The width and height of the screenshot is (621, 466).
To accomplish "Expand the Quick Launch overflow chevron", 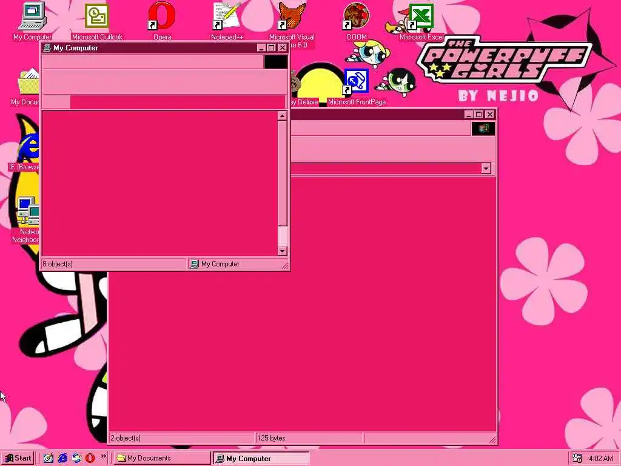I will click(x=103, y=456).
